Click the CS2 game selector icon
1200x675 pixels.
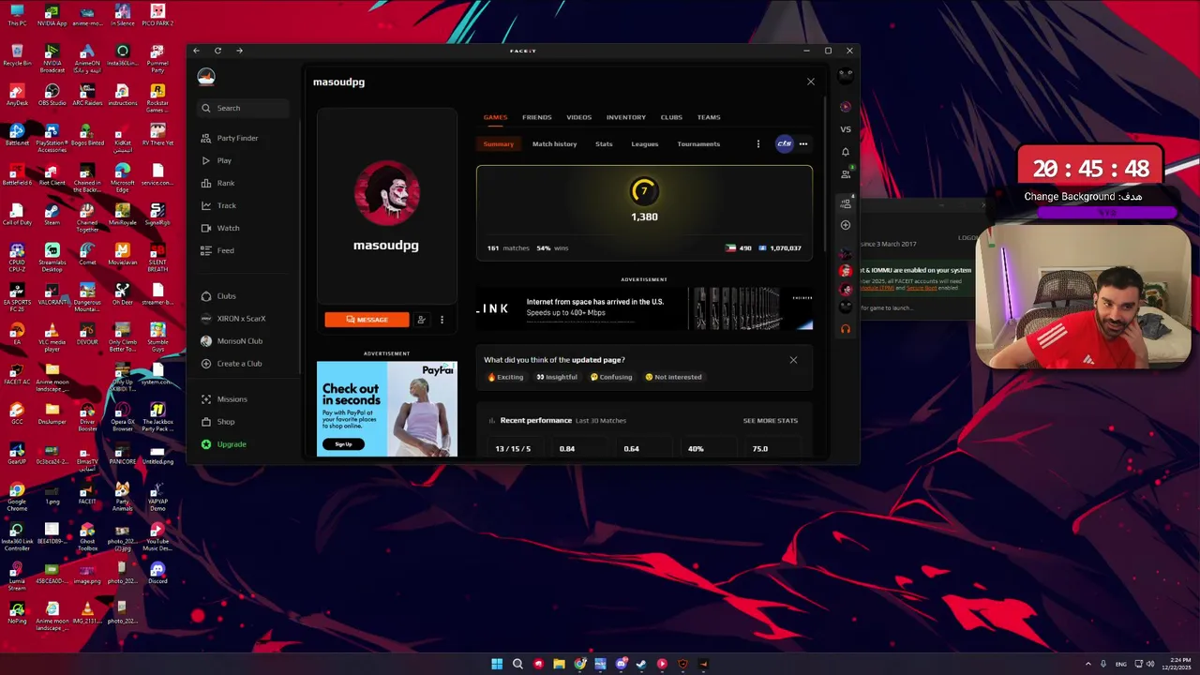(x=785, y=143)
